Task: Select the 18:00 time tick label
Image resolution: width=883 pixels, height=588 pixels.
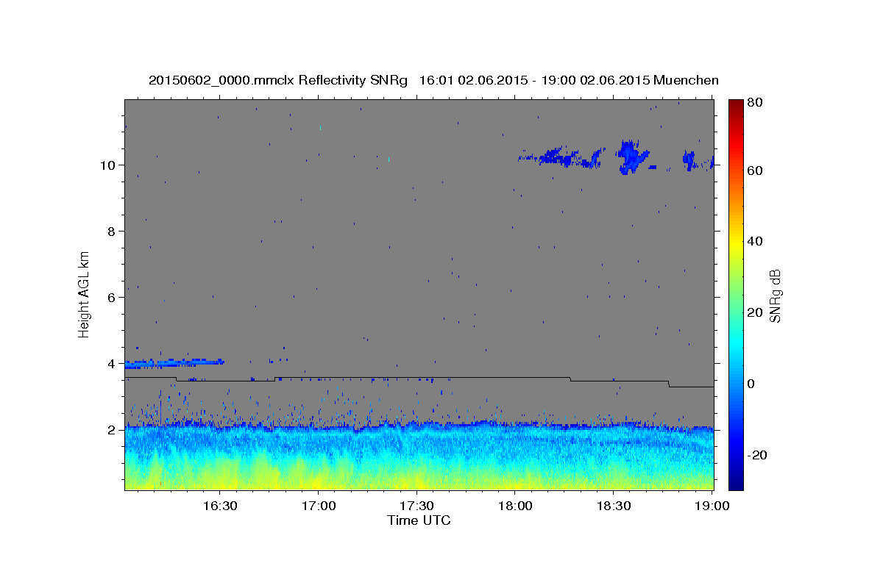Action: pyautogui.click(x=515, y=506)
